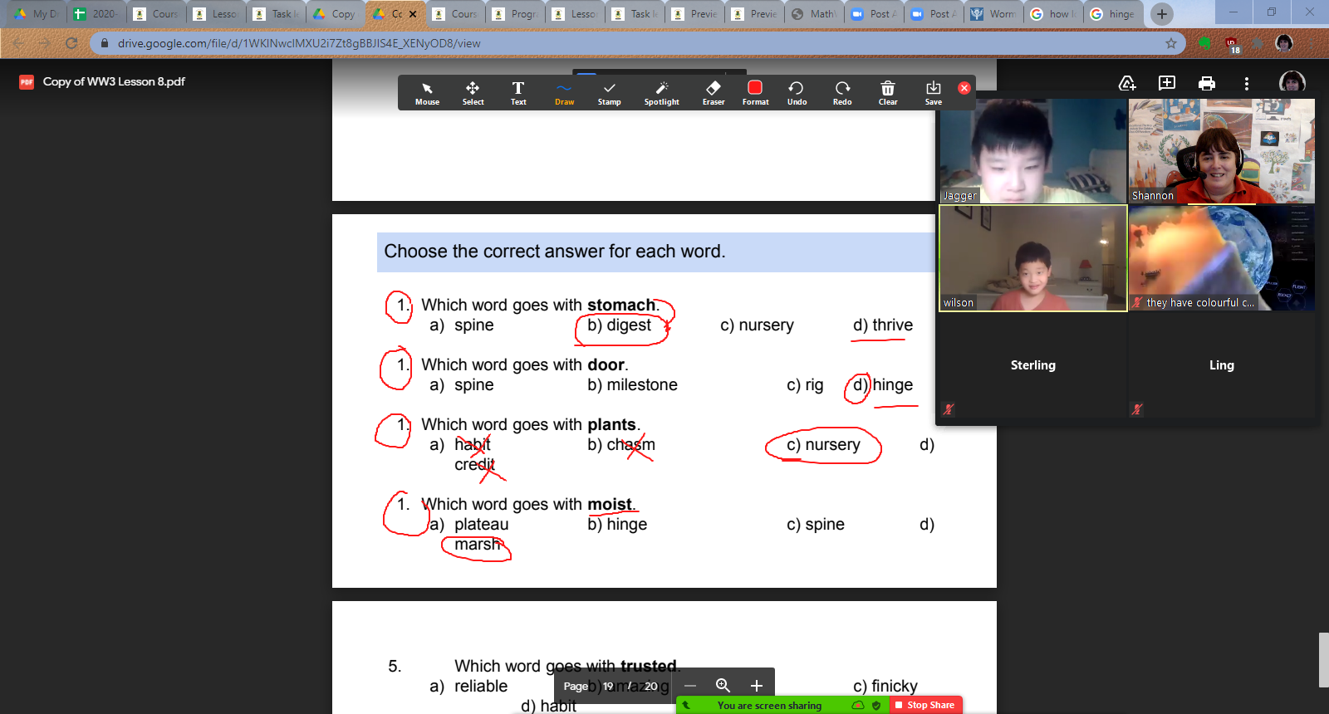The width and height of the screenshot is (1329, 714).
Task: Open the red Format color picker
Action: pyautogui.click(x=755, y=93)
